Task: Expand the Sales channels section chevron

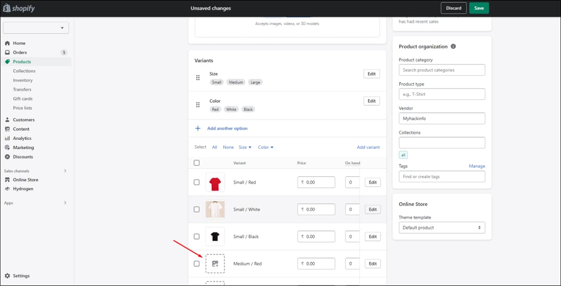Action: pos(65,171)
